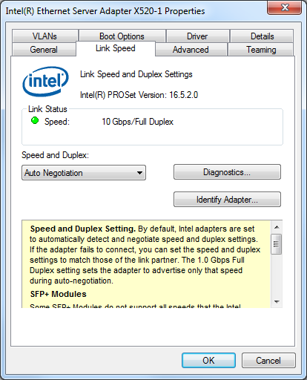Go to the Driver tab

tap(197, 36)
